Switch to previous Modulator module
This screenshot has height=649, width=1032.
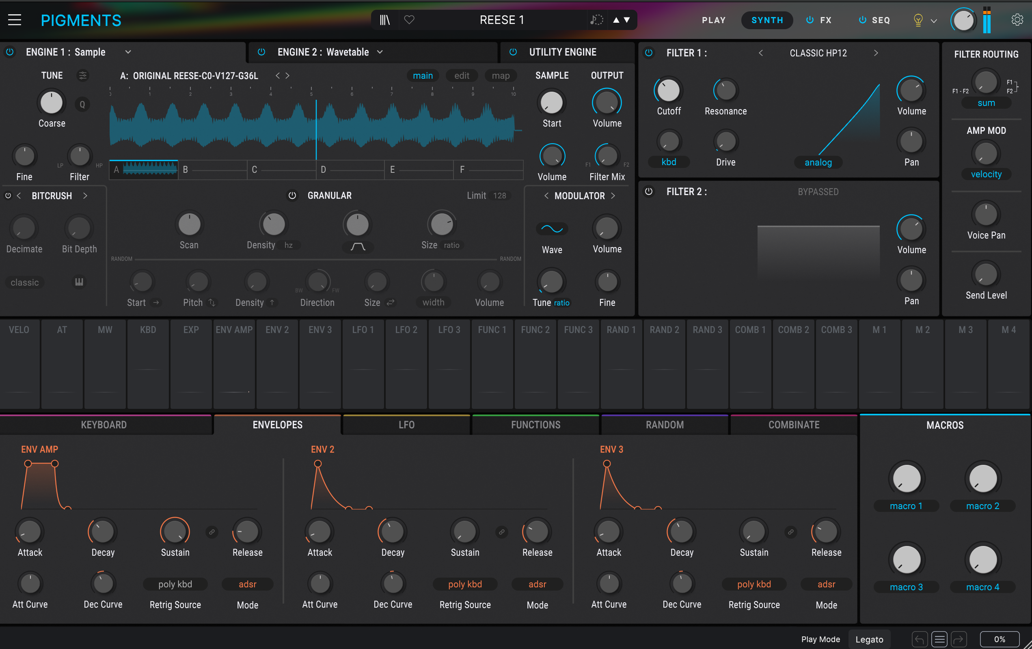(x=546, y=196)
